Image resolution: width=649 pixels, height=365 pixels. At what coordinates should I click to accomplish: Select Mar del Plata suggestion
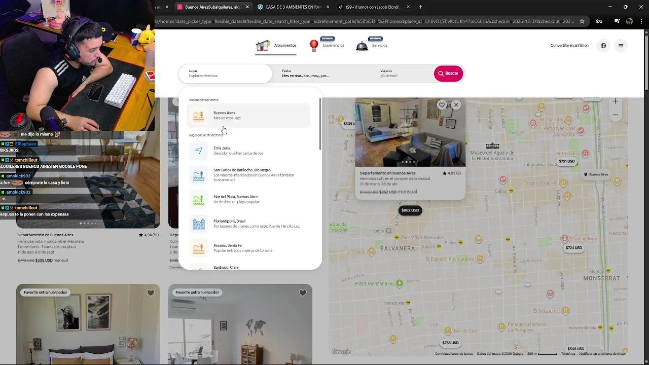pos(248,199)
